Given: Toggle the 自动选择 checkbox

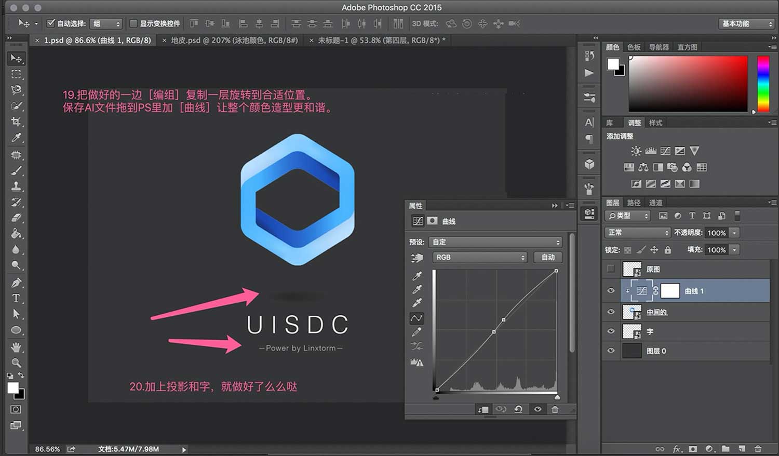Looking at the screenshot, I should click(51, 23).
